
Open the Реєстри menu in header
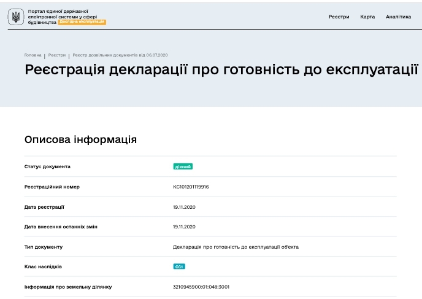[339, 17]
